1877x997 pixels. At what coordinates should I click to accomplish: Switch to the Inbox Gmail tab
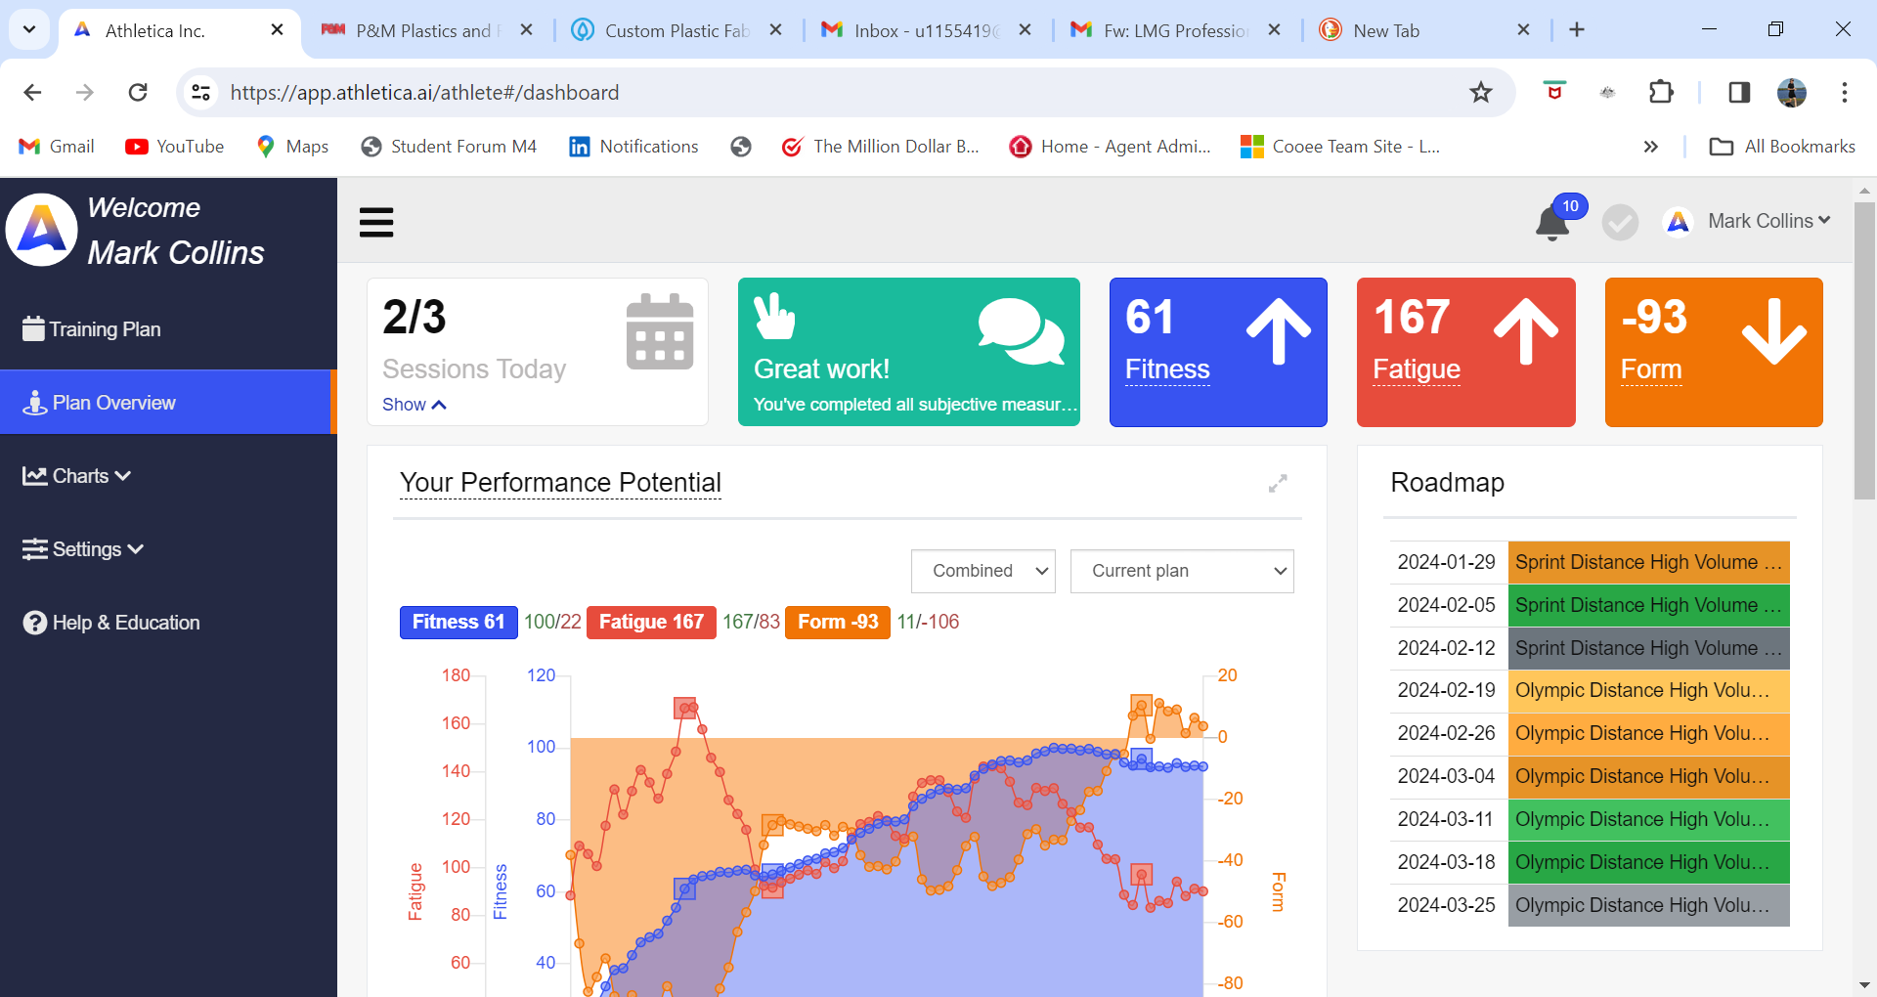926,30
